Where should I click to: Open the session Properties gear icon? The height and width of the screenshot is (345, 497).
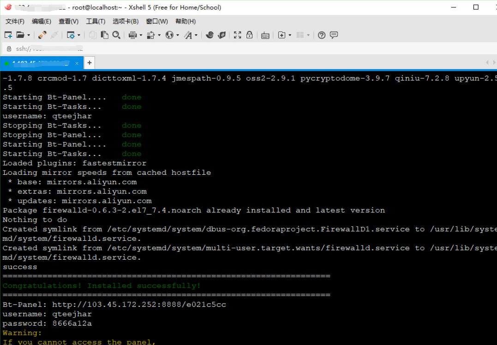tap(71, 35)
